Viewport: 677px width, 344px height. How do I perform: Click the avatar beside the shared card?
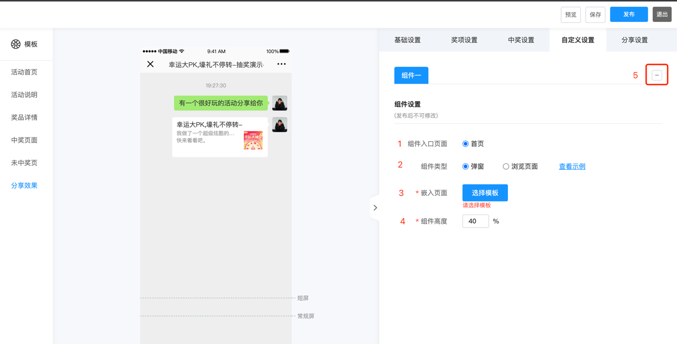(x=280, y=125)
